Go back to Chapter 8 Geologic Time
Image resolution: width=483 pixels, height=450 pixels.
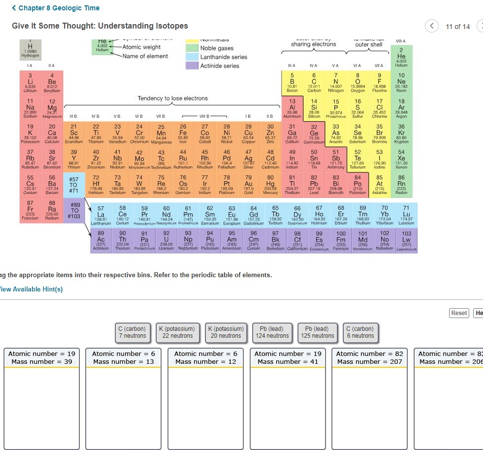click(56, 8)
